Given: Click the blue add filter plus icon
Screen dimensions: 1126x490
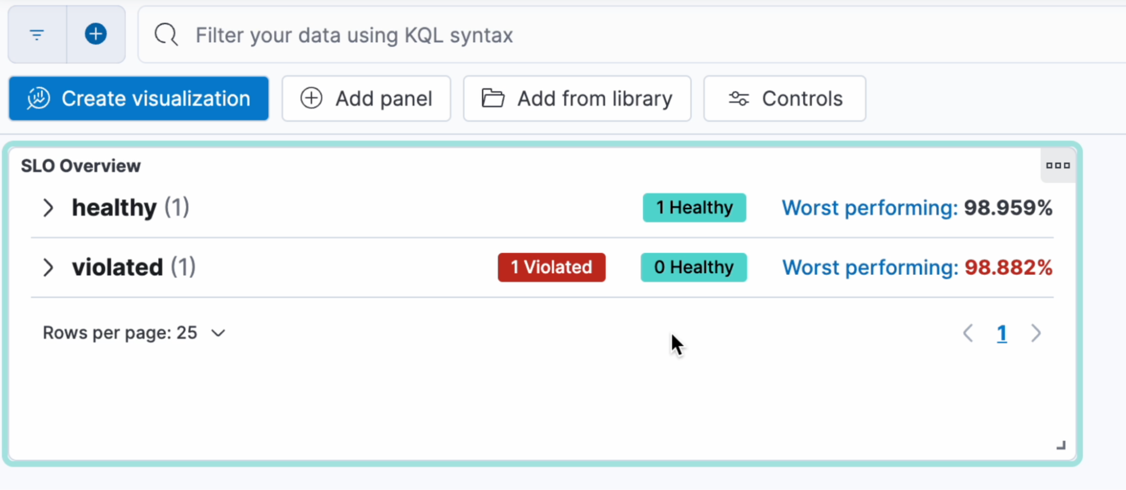Looking at the screenshot, I should click(x=96, y=34).
